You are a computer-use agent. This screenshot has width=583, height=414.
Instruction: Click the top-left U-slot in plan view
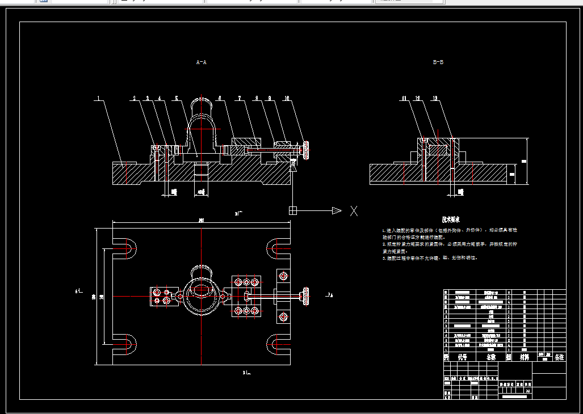point(124,248)
